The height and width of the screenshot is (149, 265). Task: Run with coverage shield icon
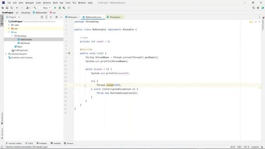coord(64,8)
